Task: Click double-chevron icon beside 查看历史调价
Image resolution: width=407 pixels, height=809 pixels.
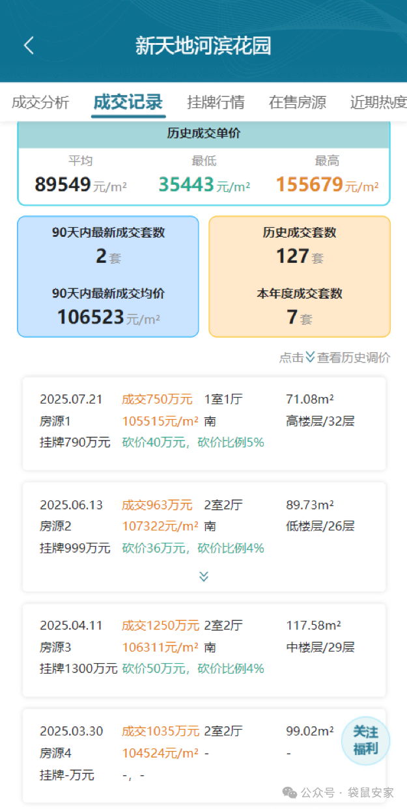Action: point(310,357)
